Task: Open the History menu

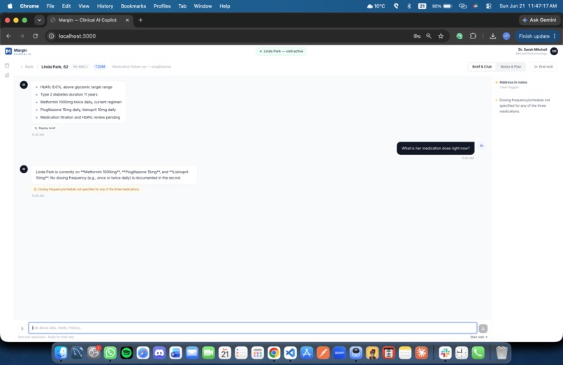Action: [x=105, y=6]
